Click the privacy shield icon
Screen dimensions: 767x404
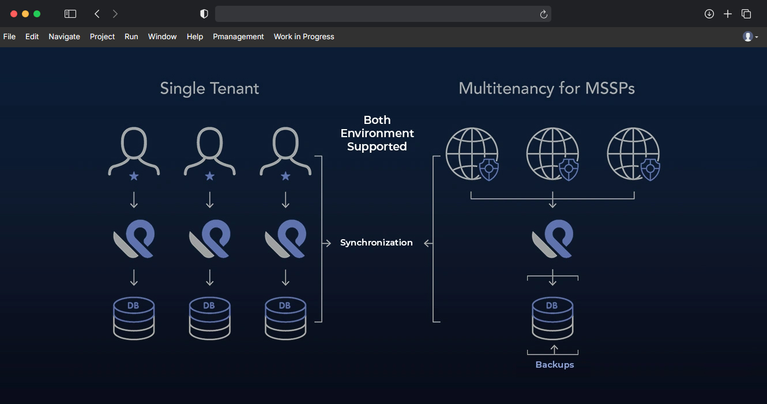click(204, 14)
